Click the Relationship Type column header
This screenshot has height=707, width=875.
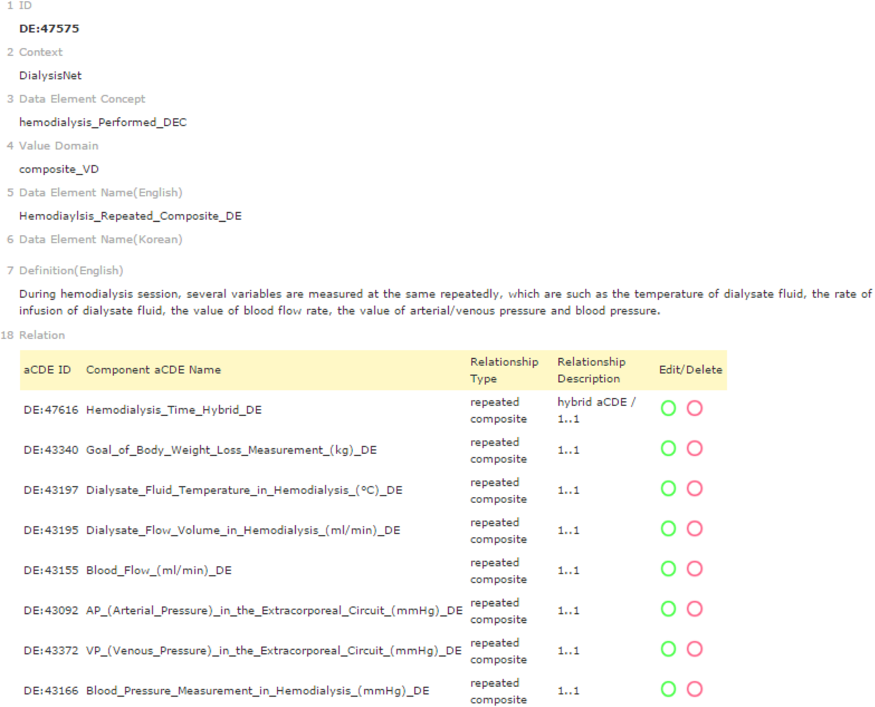[504, 370]
